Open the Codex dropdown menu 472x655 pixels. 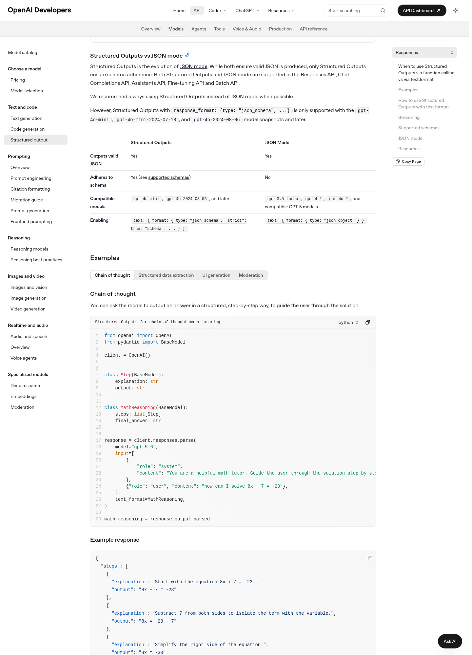coord(218,10)
